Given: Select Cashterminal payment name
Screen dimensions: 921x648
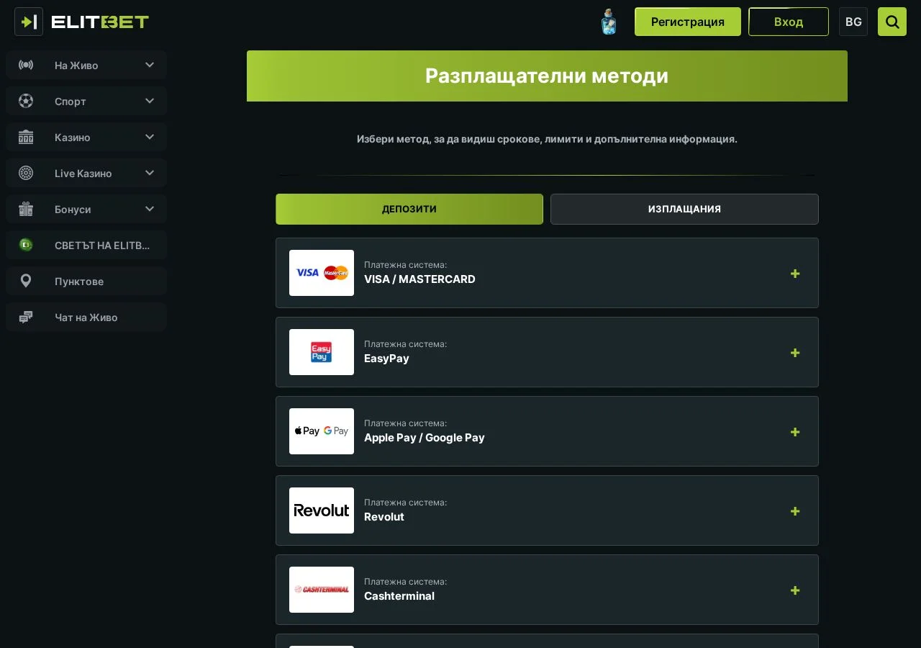Looking at the screenshot, I should (399, 596).
